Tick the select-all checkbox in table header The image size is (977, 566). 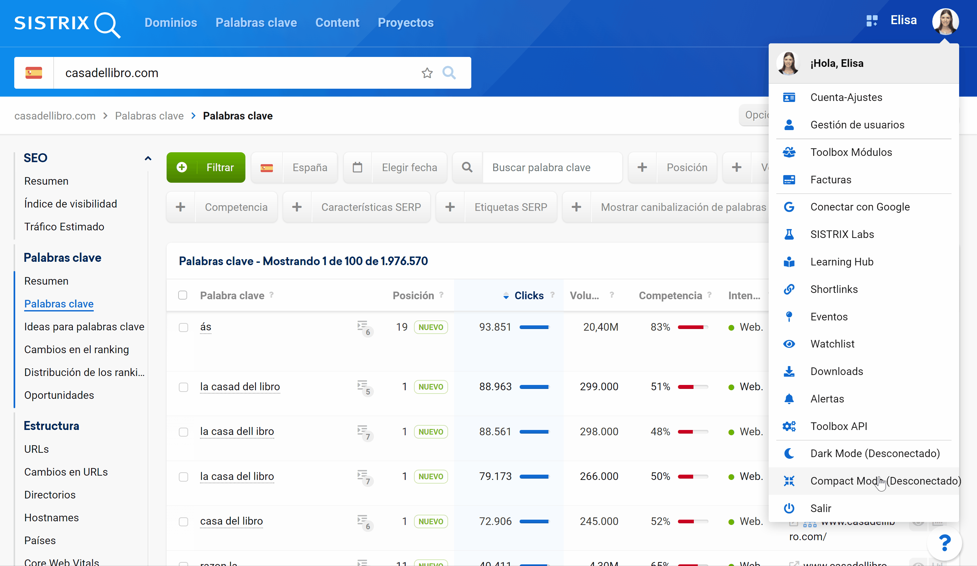click(x=182, y=295)
